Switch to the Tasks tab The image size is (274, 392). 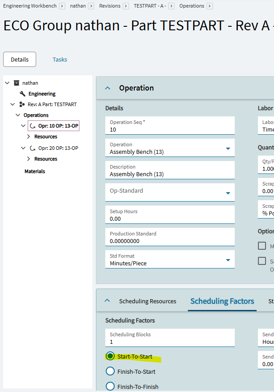point(60,59)
